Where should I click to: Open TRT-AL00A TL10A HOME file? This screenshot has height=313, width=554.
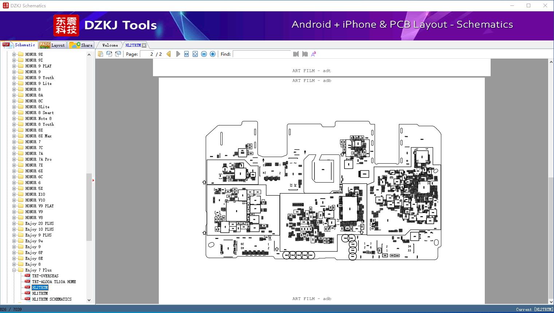54,282
